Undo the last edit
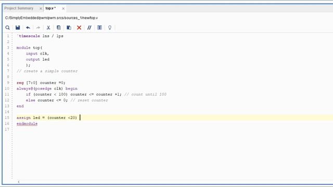Image resolution: width=333 pixels, height=187 pixels. coord(28,28)
